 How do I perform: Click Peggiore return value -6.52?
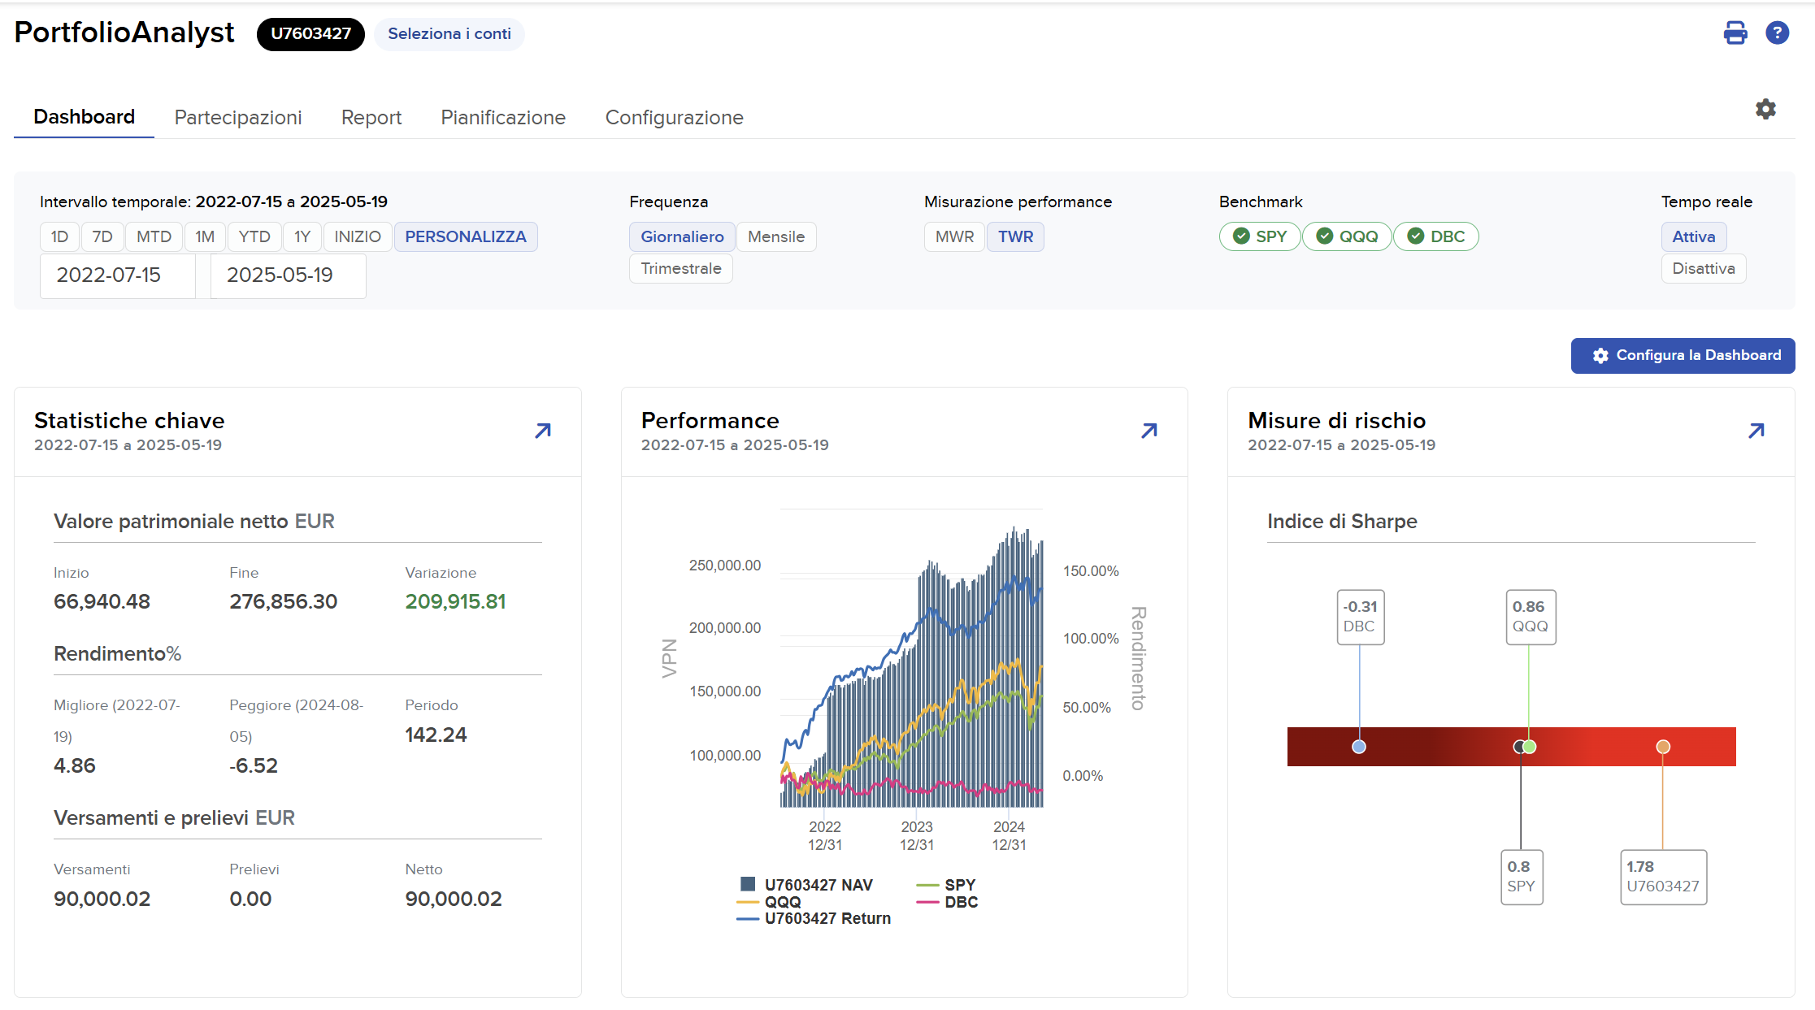pyautogui.click(x=254, y=765)
